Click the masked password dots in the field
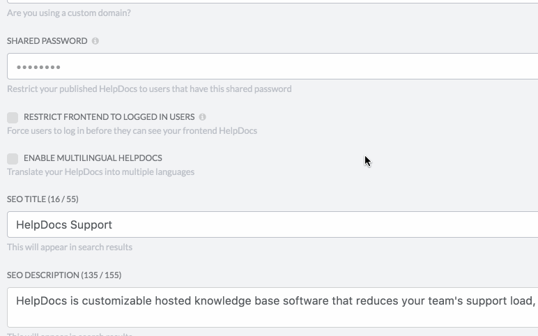 point(38,67)
